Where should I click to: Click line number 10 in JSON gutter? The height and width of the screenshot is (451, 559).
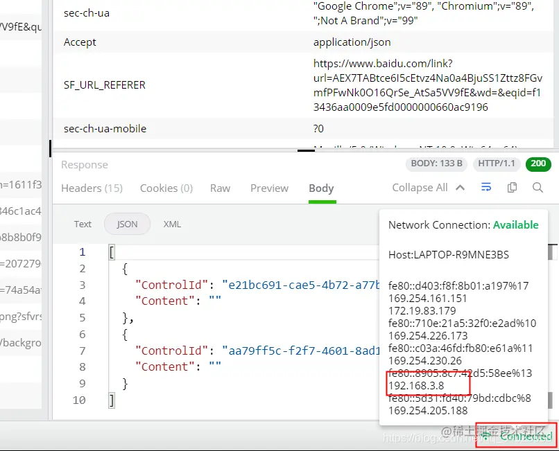pyautogui.click(x=79, y=400)
